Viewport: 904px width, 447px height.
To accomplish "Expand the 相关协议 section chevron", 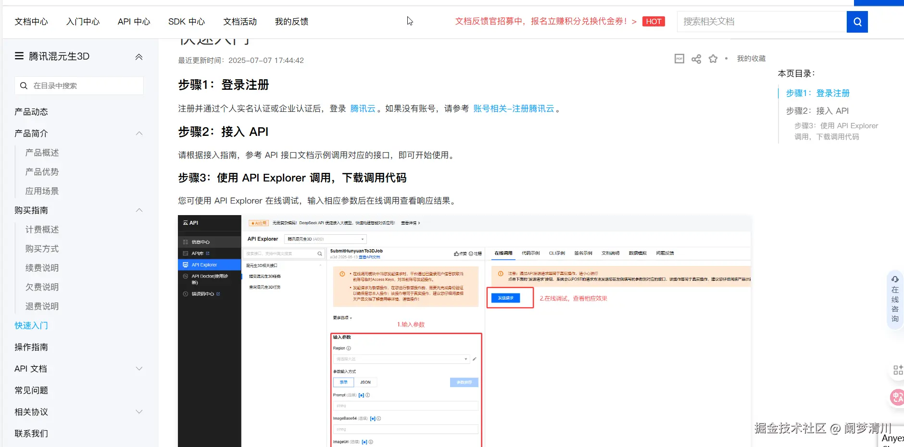I will pos(139,411).
